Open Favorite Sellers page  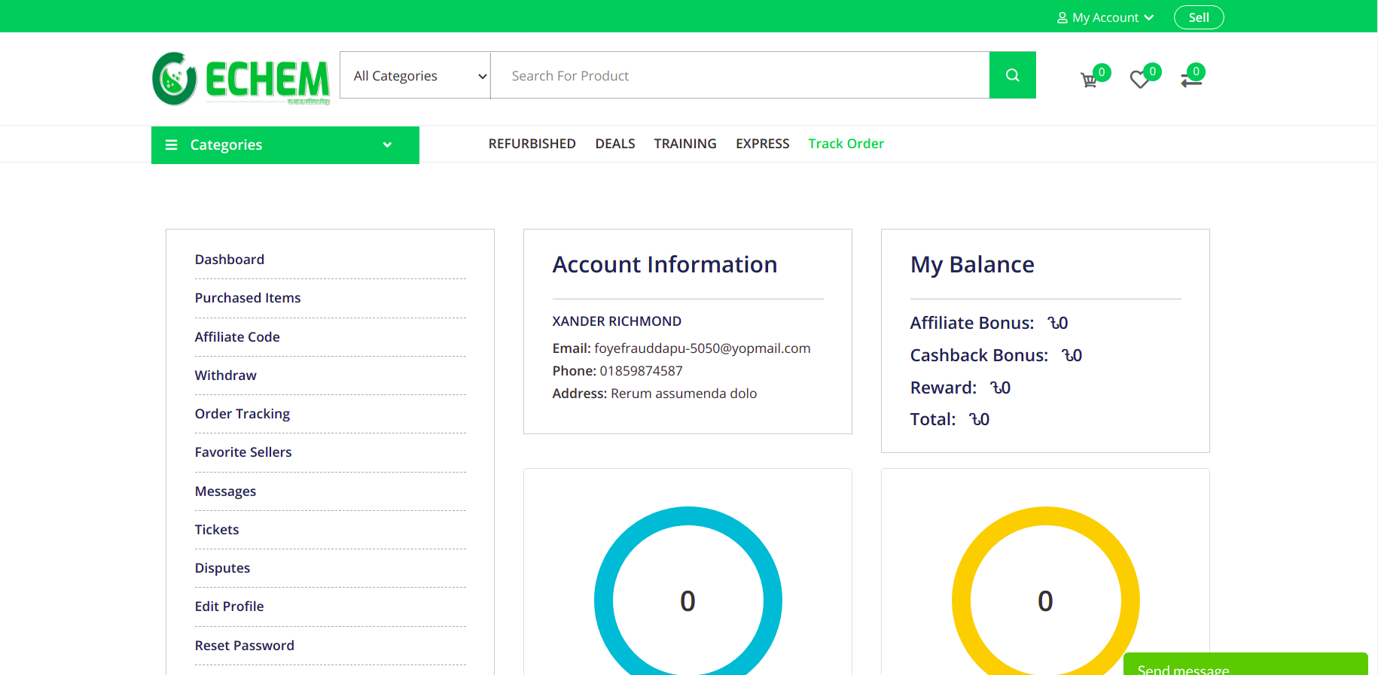tap(243, 452)
